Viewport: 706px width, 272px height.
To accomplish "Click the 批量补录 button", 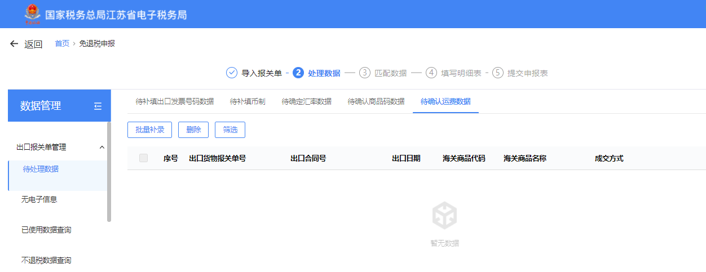I will (149, 130).
